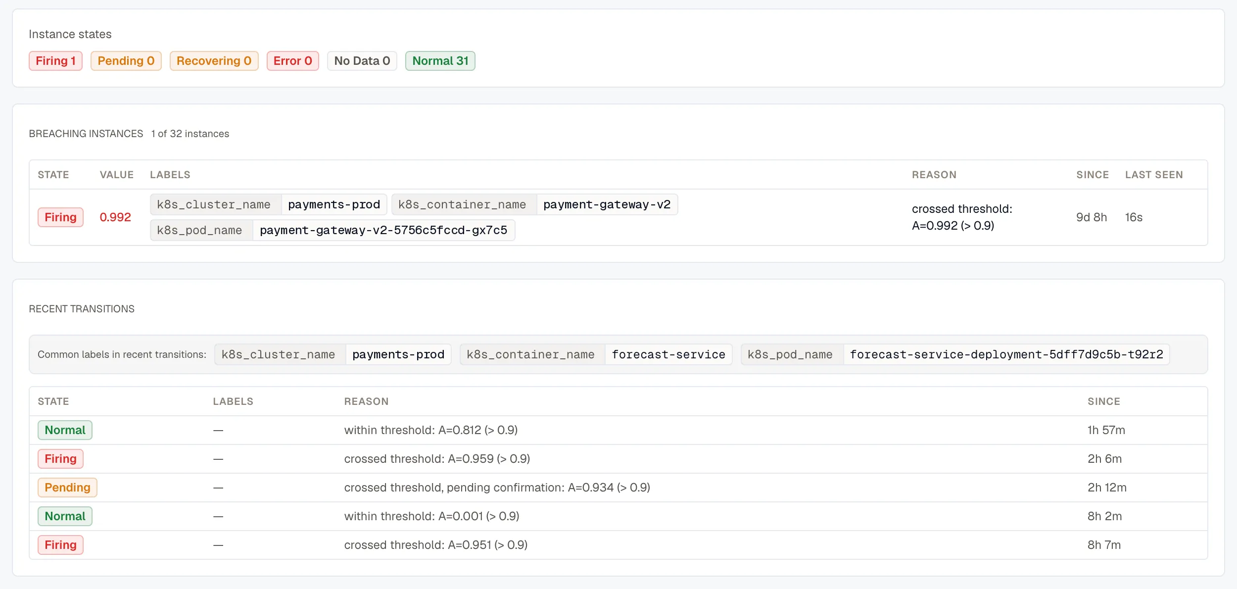The image size is (1237, 589).
Task: Click reason within threshold: A=0.001
Action: tap(431, 516)
